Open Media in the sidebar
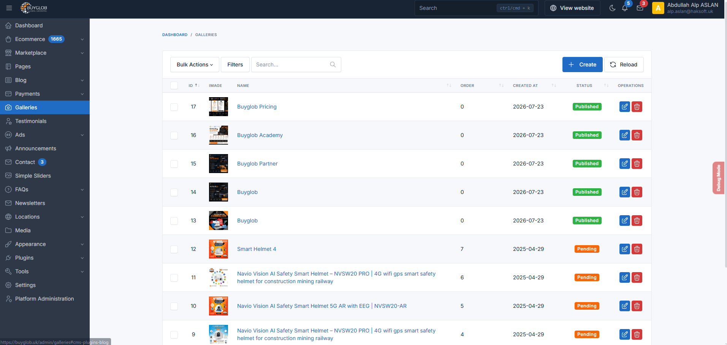727x345 pixels. click(45, 230)
